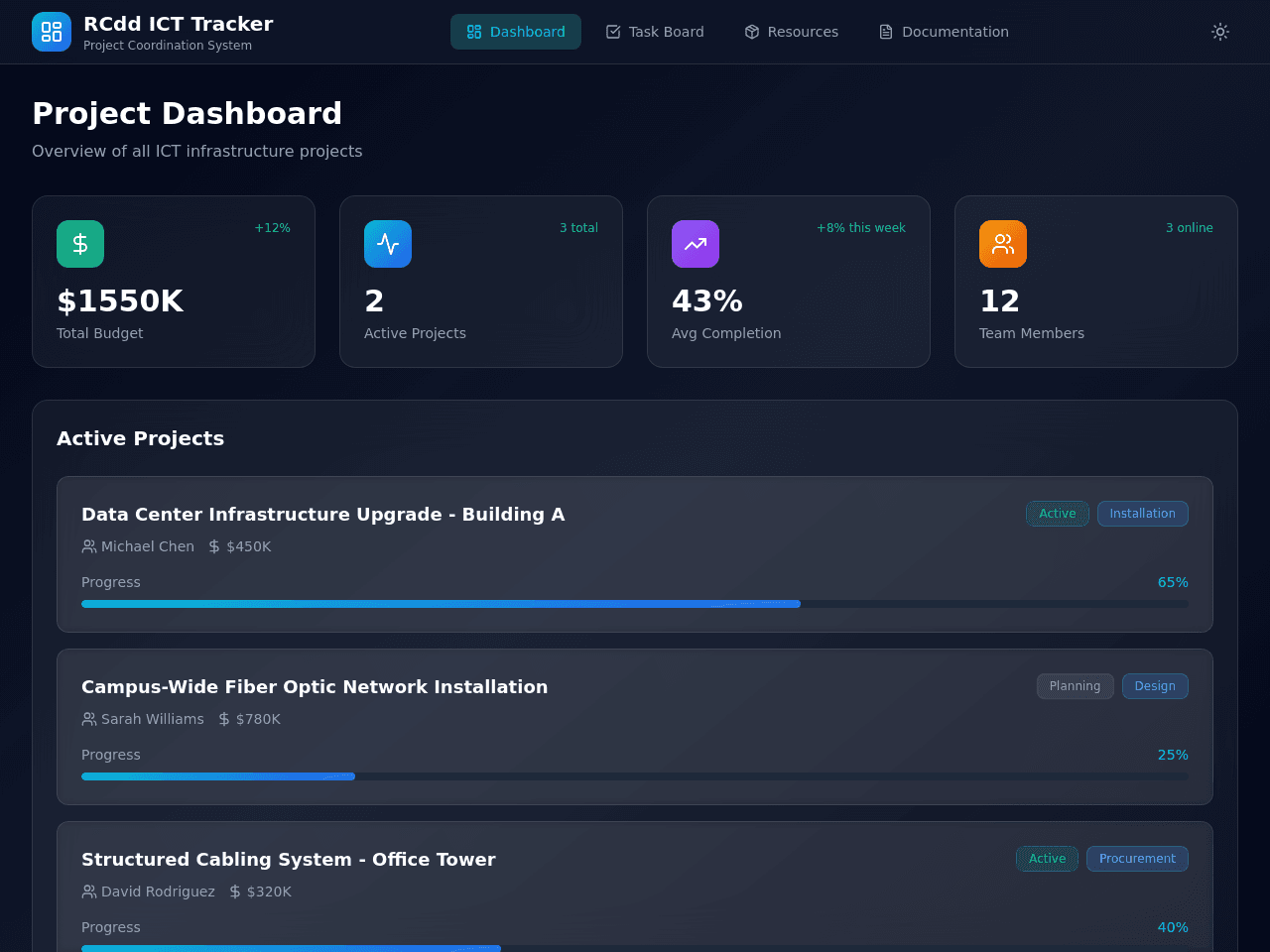Click the 65% progress percentage

click(1173, 582)
